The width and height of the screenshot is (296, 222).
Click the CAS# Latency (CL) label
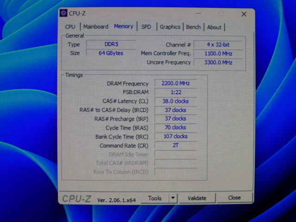(x=125, y=101)
